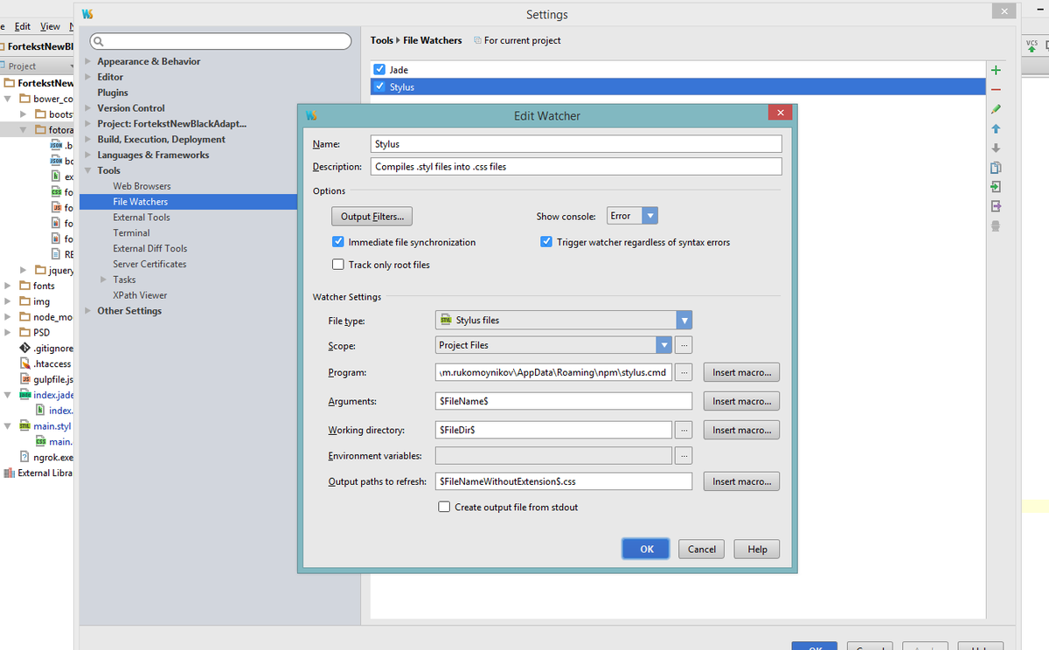Select ngrok.exe file in project tree

click(46, 457)
